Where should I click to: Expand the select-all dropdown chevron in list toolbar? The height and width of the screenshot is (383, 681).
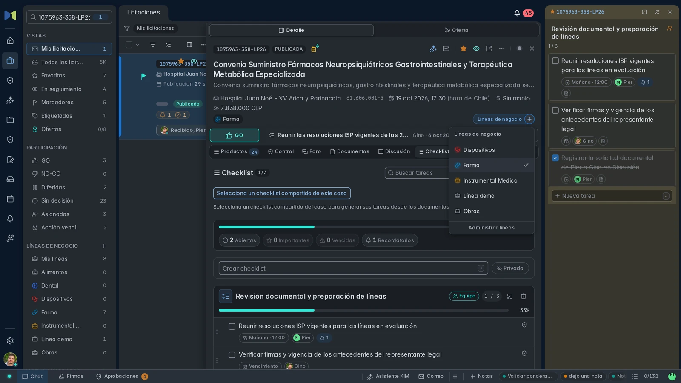[137, 45]
